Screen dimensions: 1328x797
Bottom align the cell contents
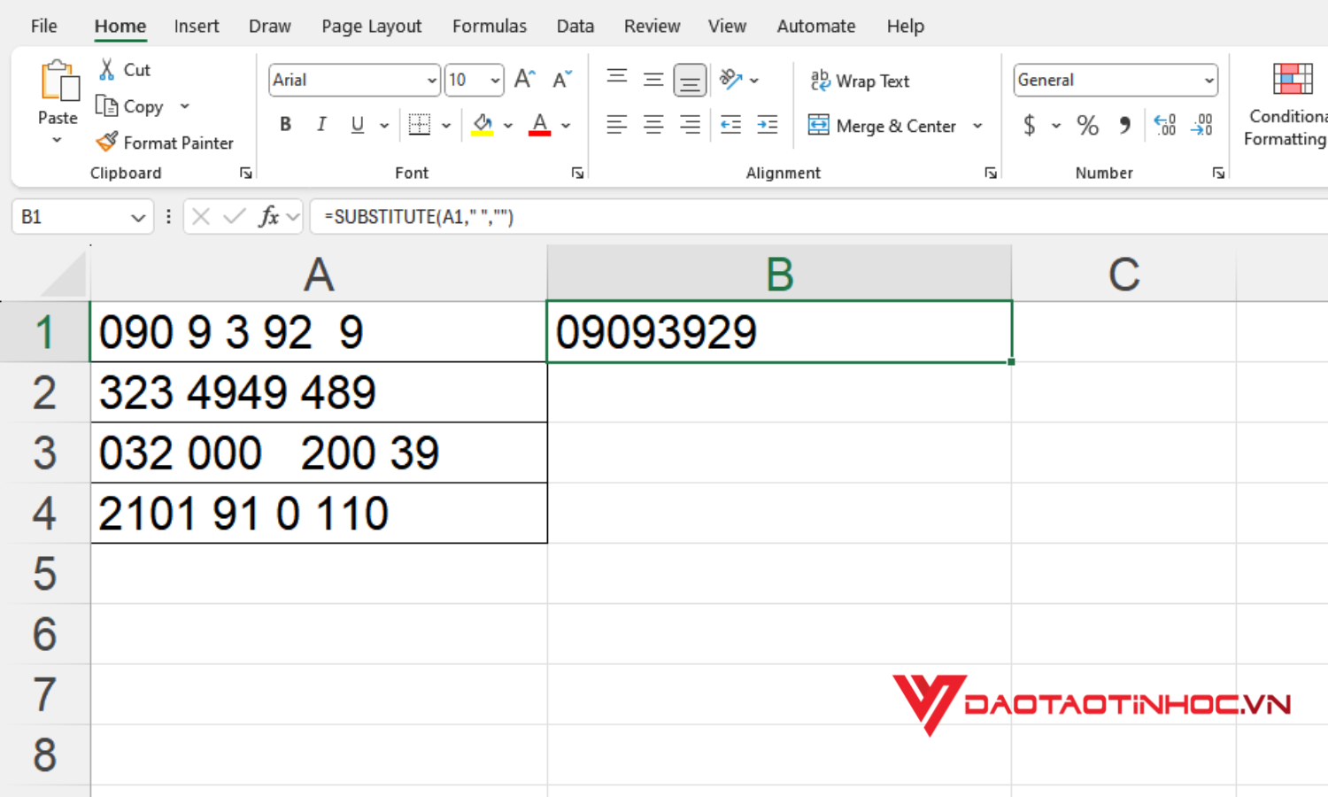(x=690, y=80)
